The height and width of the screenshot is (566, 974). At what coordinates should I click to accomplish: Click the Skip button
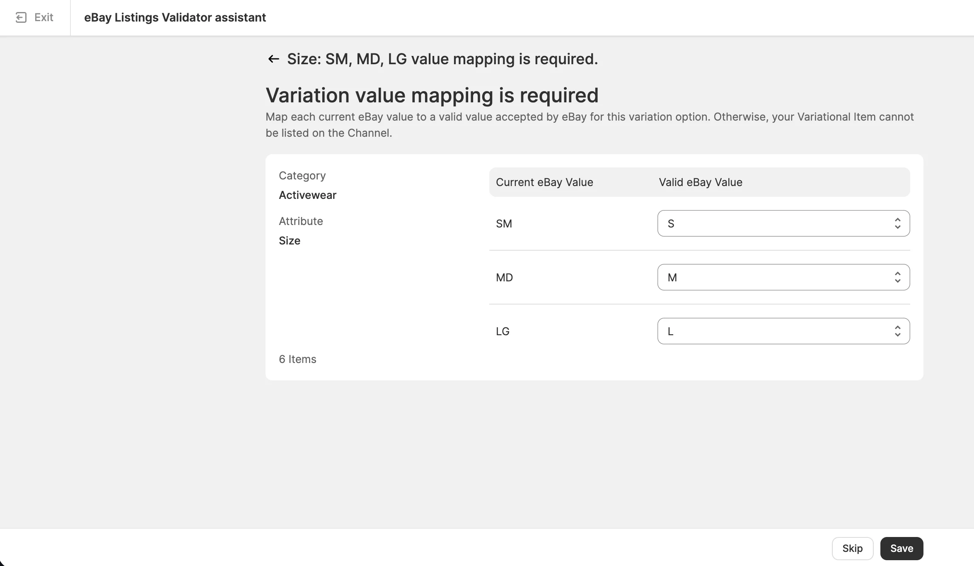852,548
